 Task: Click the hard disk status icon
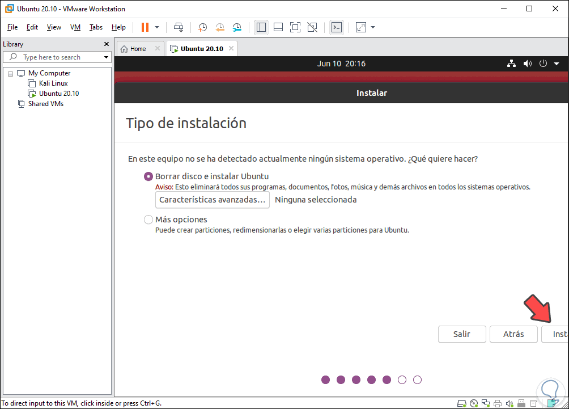click(461, 403)
